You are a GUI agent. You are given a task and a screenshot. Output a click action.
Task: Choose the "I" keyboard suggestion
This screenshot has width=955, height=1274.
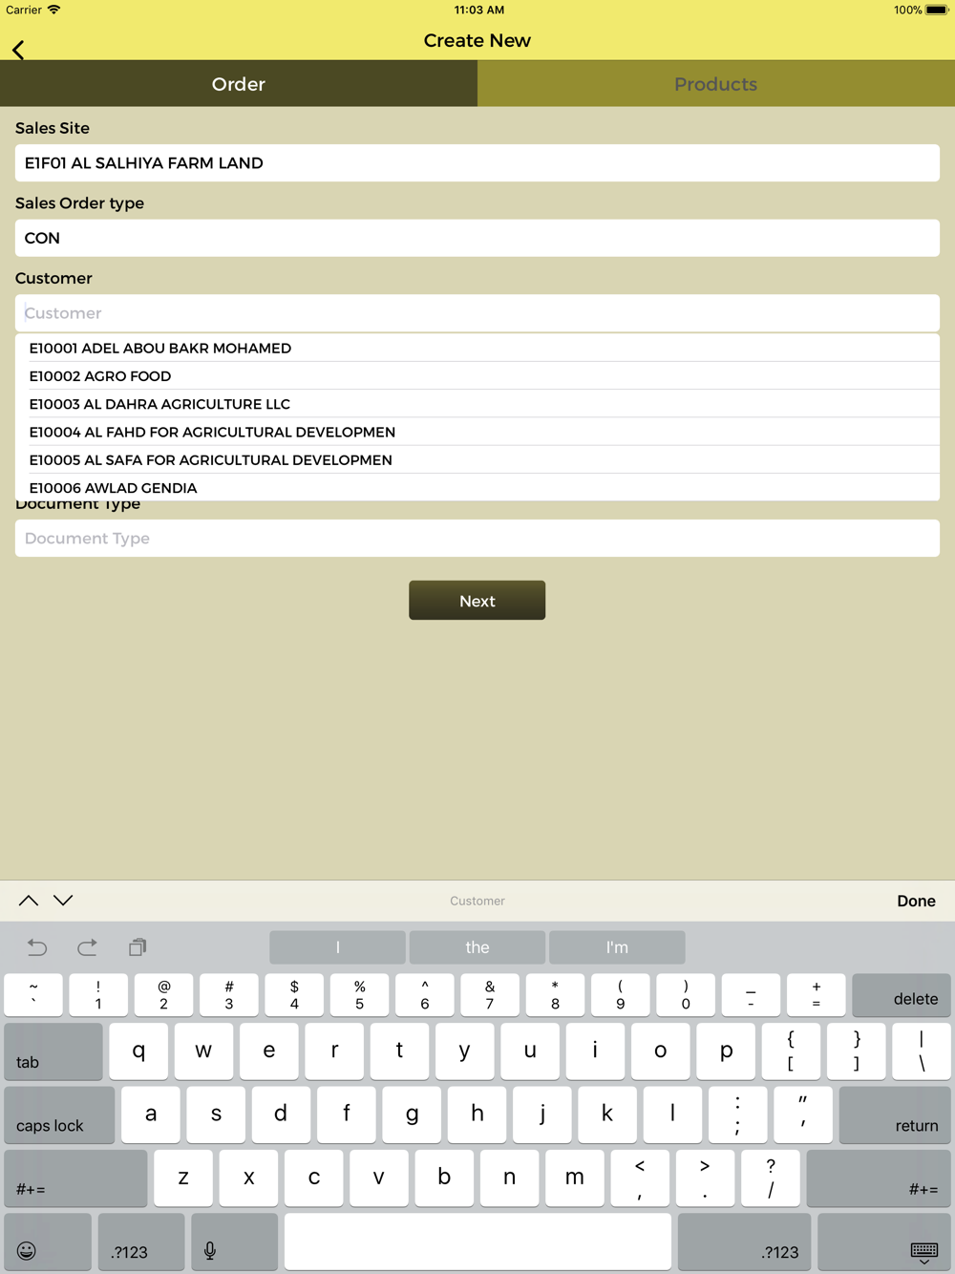[337, 947]
